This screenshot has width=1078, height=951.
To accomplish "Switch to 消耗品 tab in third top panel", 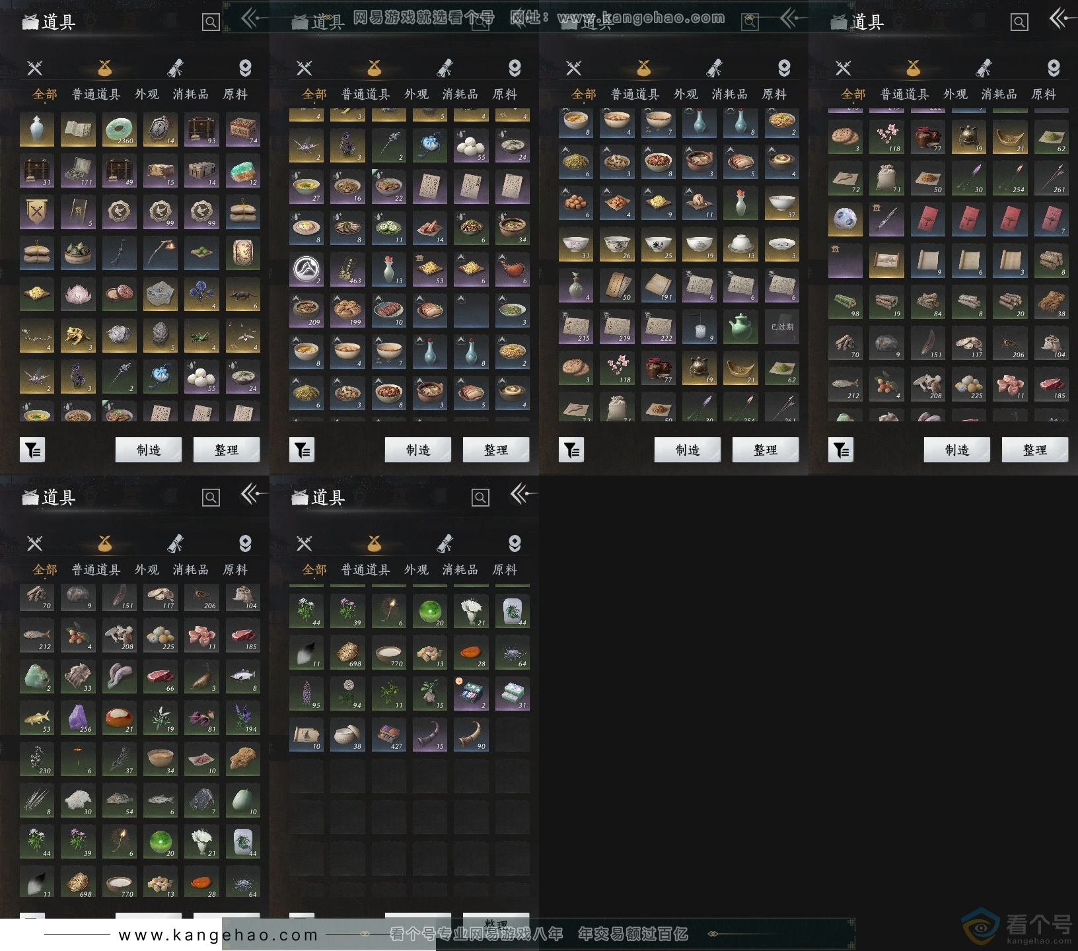I will pyautogui.click(x=730, y=94).
